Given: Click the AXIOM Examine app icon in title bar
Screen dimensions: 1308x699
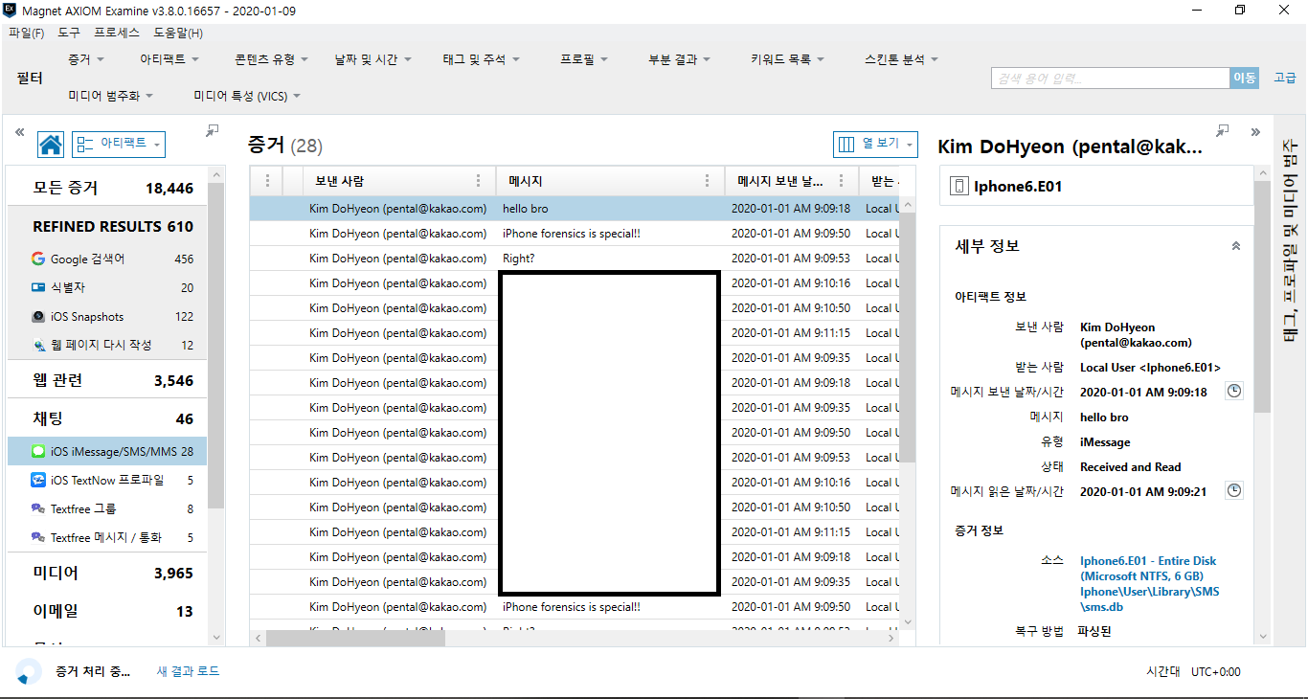Looking at the screenshot, I should click(9, 10).
